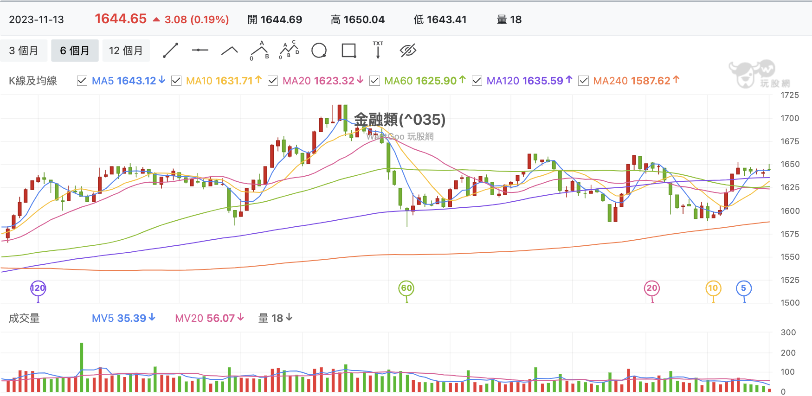The height and width of the screenshot is (396, 812).
Task: Select the 0-A-B-C-D wave tool
Action: pyautogui.click(x=289, y=50)
